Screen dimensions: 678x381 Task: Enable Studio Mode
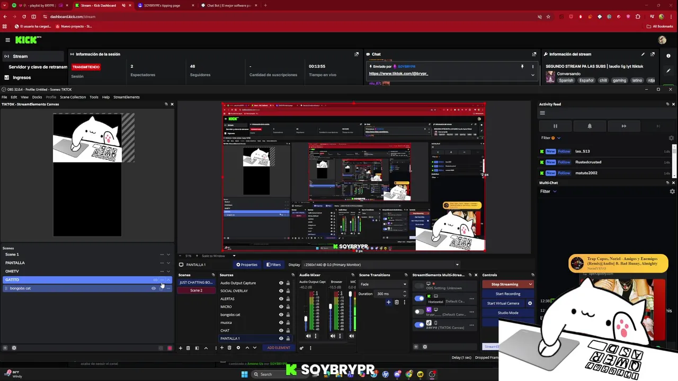[508, 313]
